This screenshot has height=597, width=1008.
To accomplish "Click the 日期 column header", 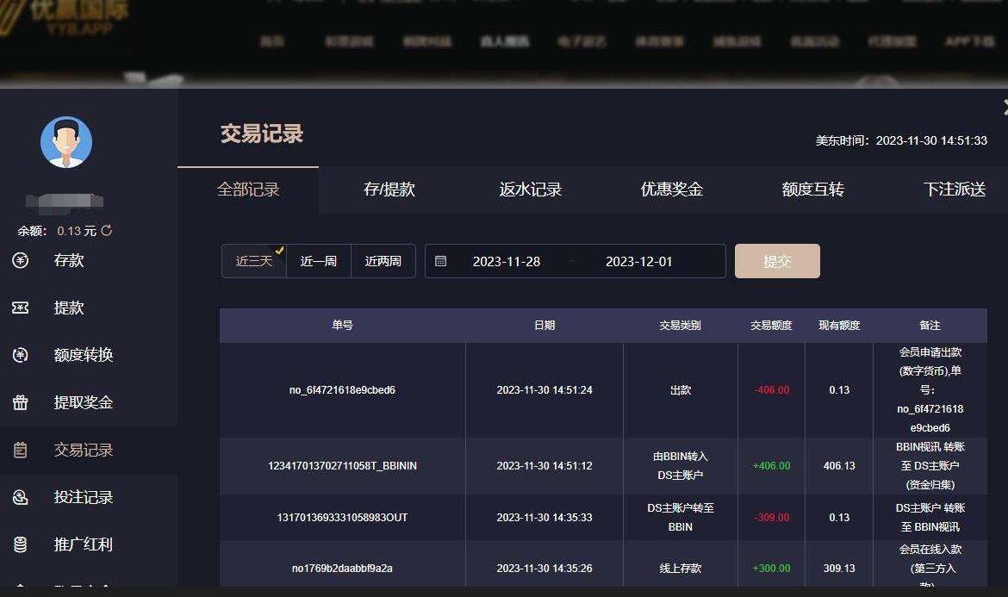I will 544,325.
